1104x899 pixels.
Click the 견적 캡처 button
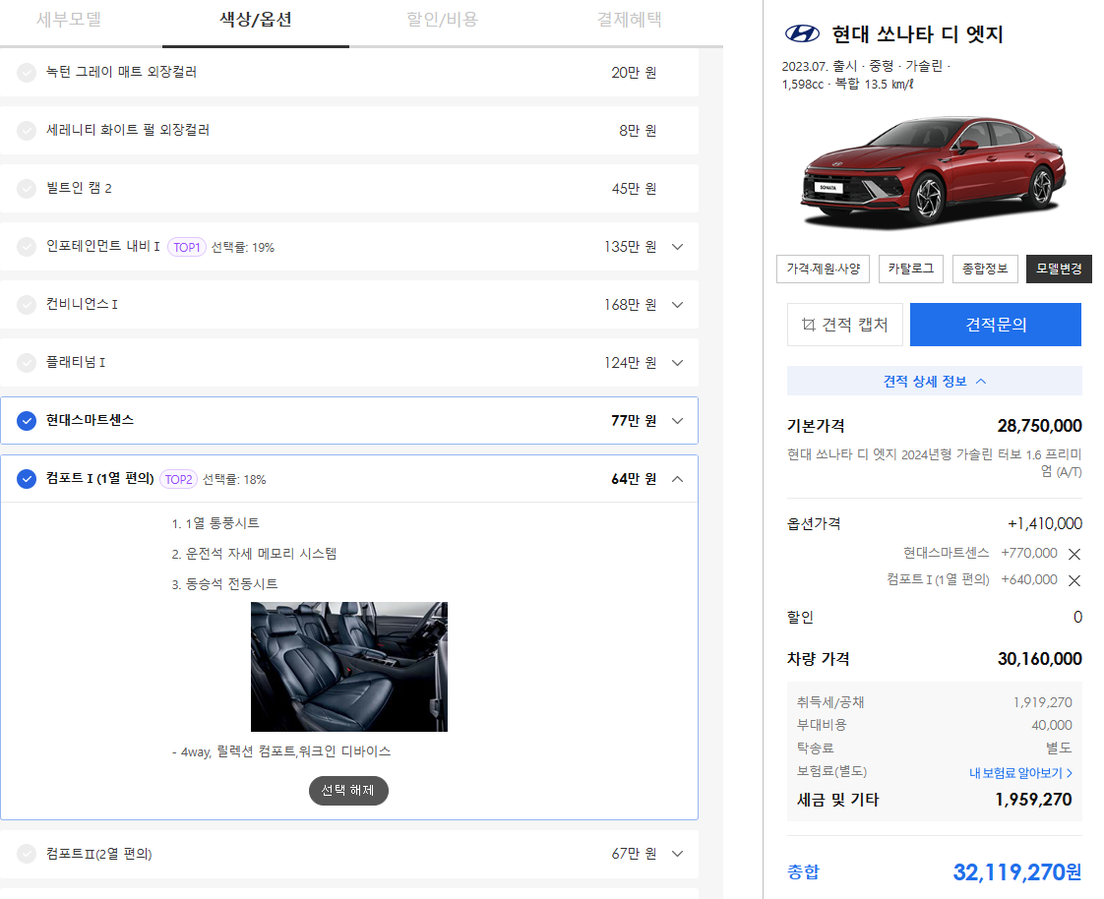(x=845, y=325)
